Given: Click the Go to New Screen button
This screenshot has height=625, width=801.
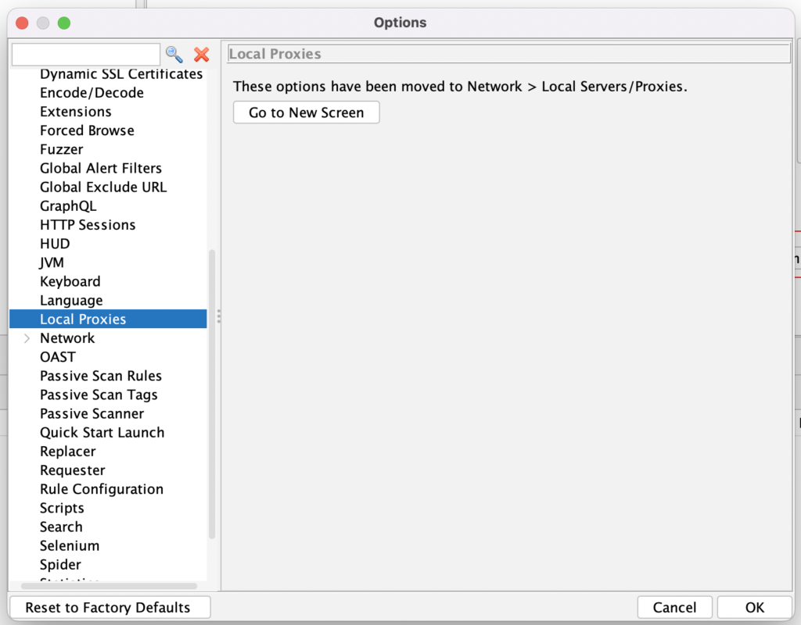Looking at the screenshot, I should (x=306, y=112).
